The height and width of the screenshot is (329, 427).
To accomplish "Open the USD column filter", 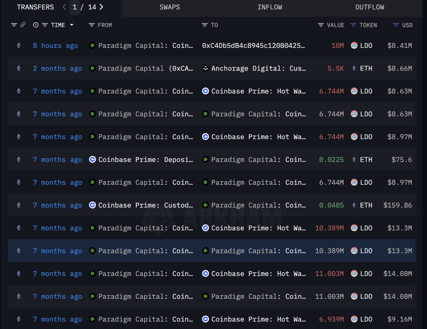I will [396, 25].
